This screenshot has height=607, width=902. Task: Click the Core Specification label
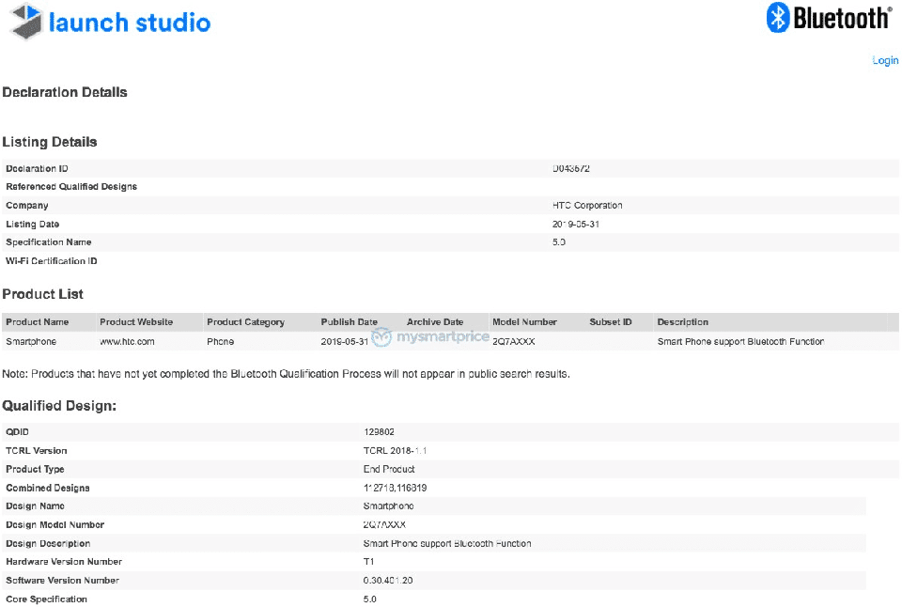point(47,599)
